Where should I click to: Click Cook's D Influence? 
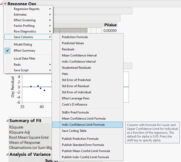tap(74, 105)
